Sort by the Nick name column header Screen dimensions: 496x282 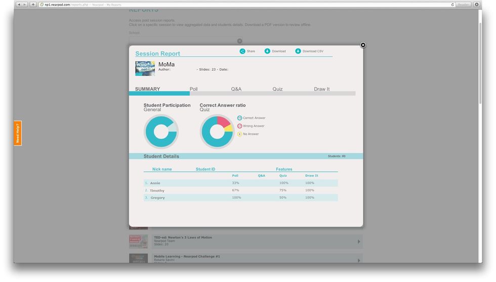pos(162,169)
